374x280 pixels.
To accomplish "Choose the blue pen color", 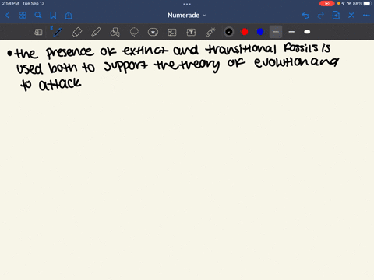I will [260, 32].
